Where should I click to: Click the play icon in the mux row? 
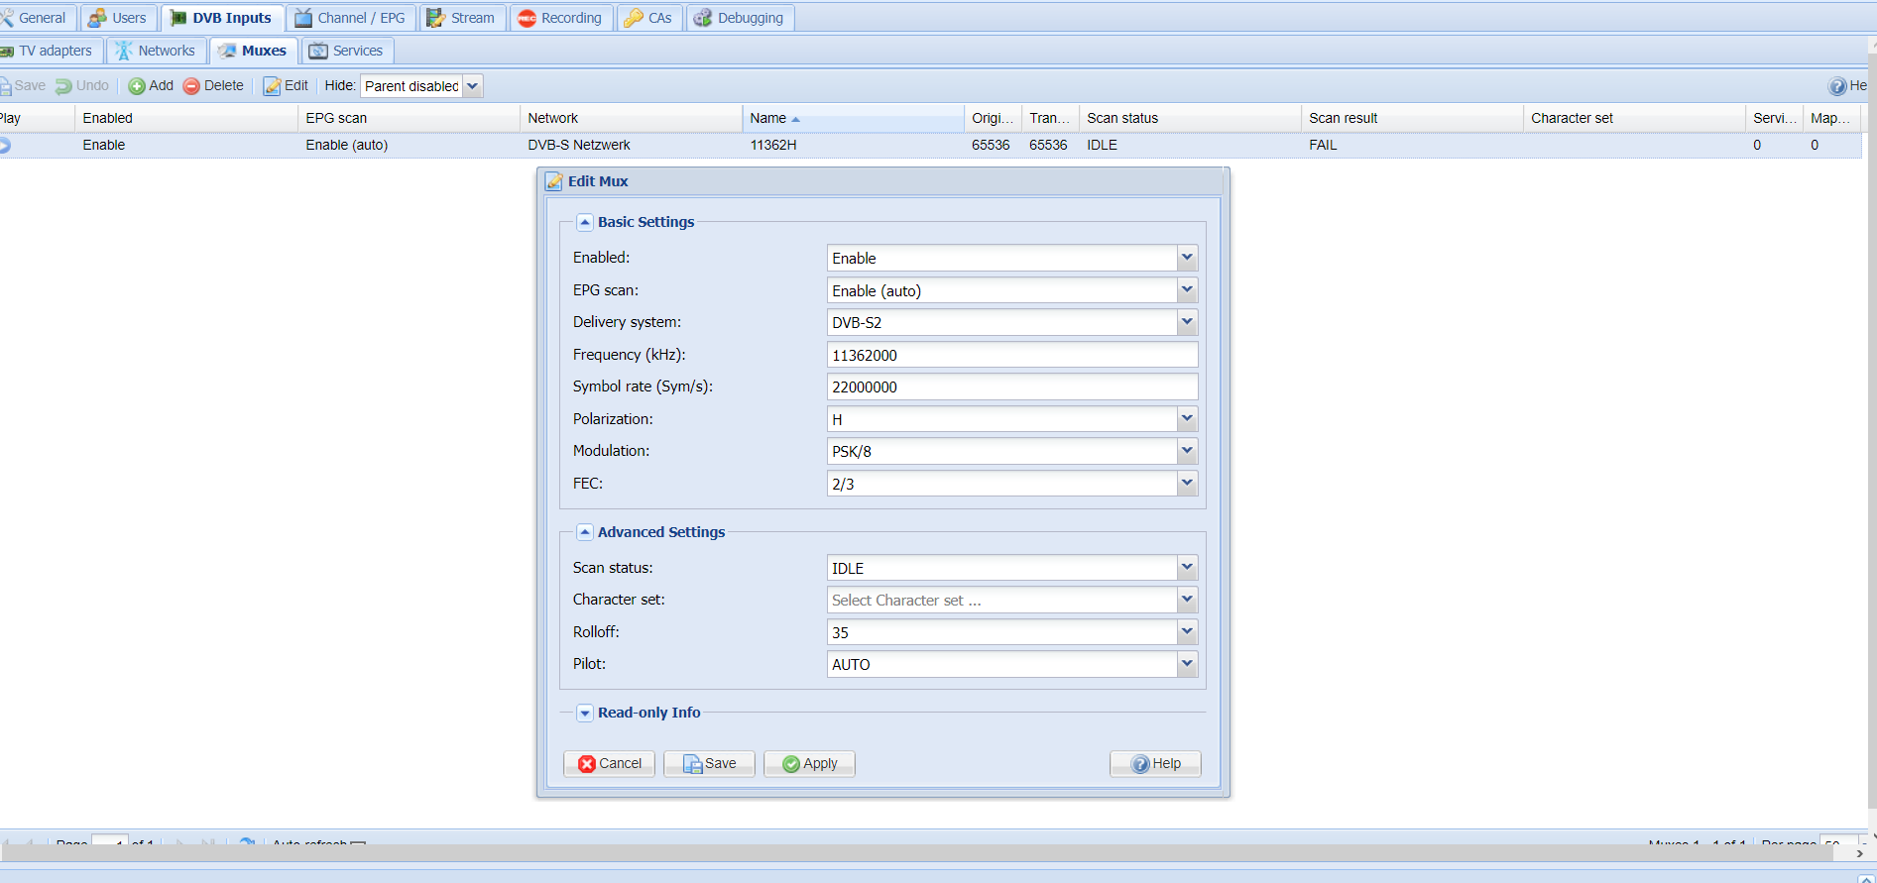coord(5,146)
